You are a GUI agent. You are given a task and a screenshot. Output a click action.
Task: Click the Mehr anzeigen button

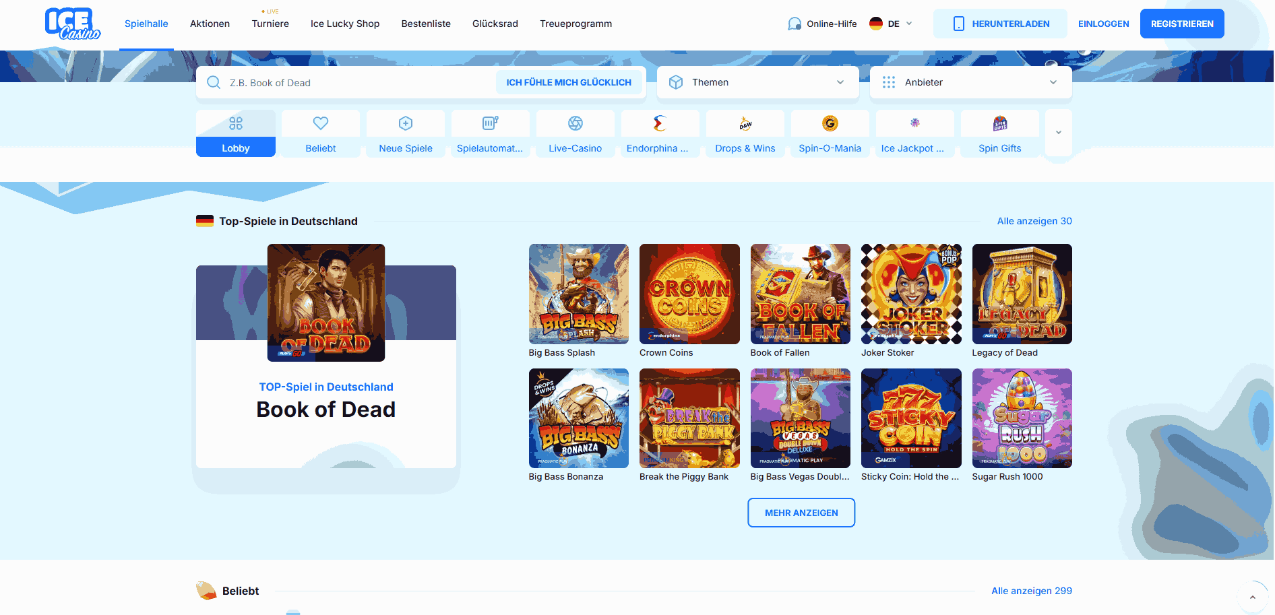pos(801,513)
